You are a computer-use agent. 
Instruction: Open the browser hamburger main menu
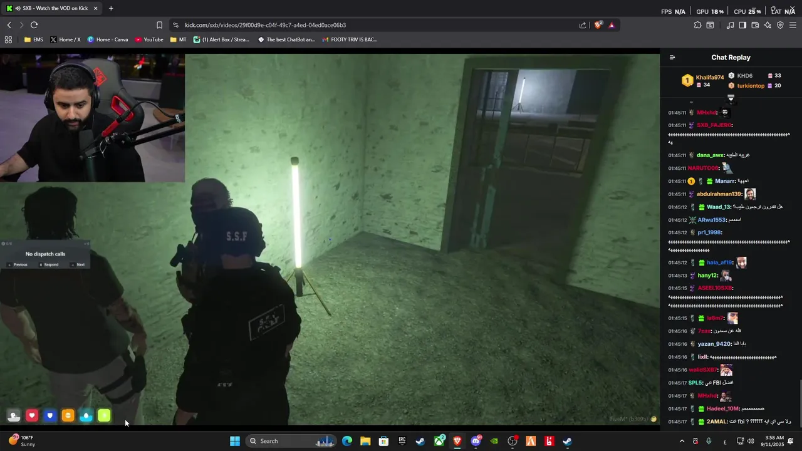(x=793, y=25)
